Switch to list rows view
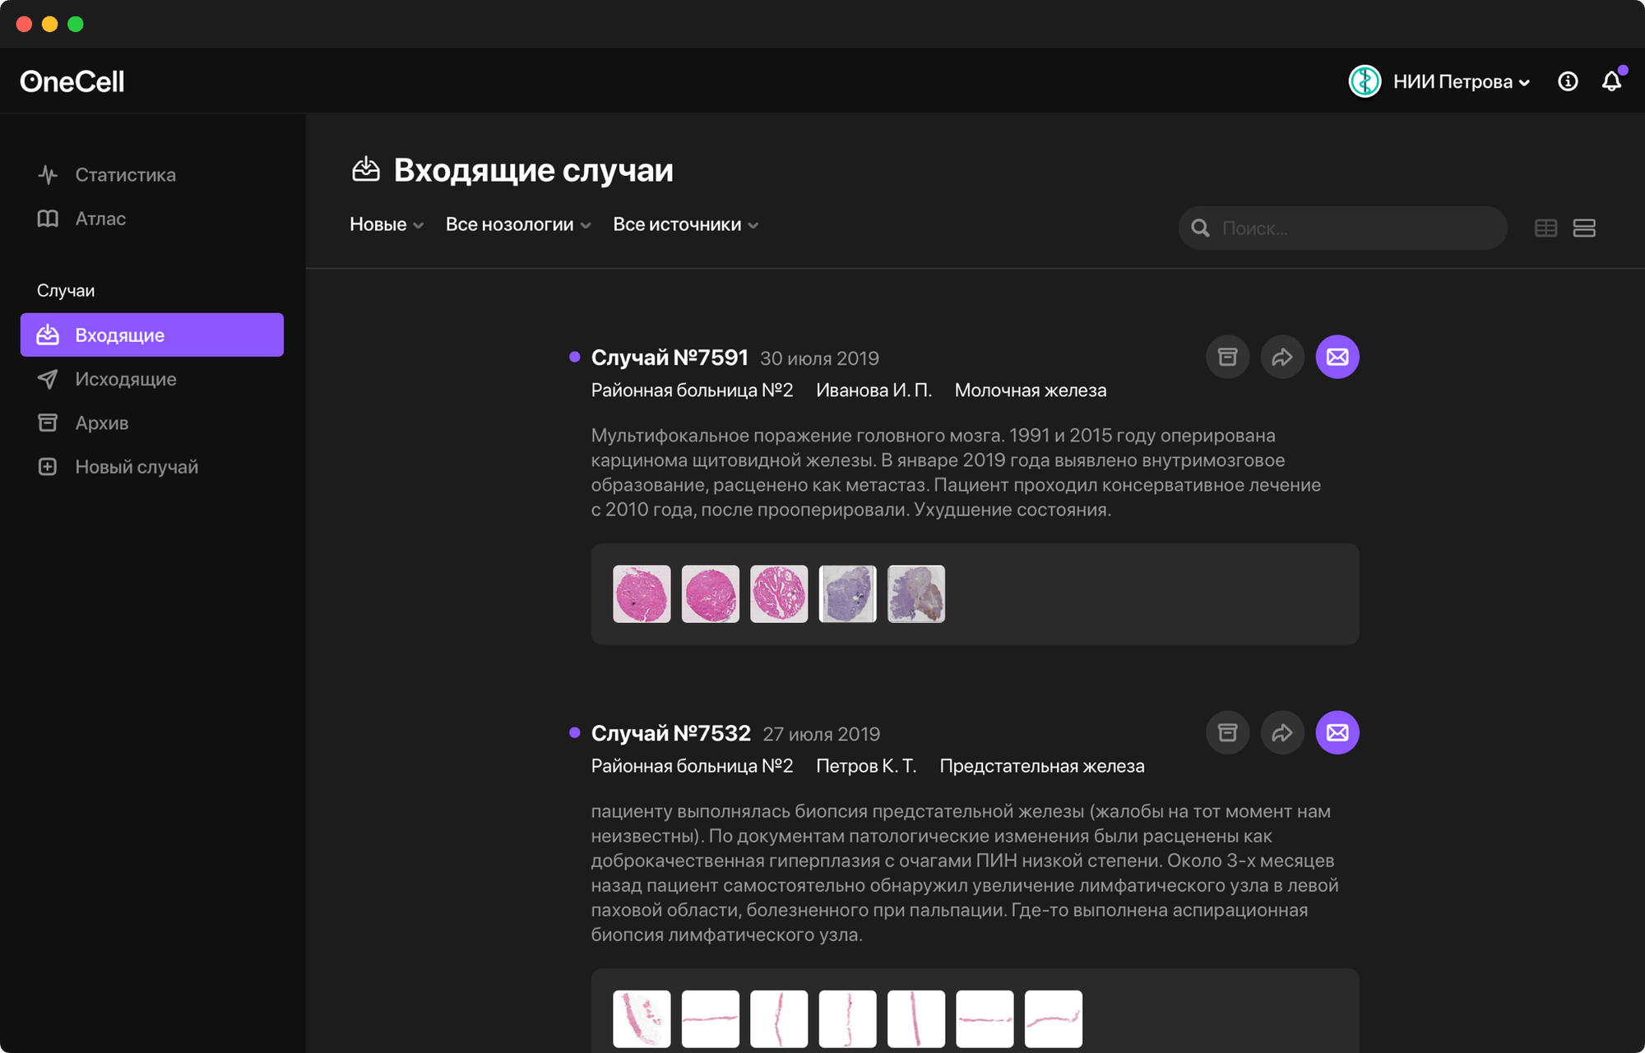 click(1584, 228)
